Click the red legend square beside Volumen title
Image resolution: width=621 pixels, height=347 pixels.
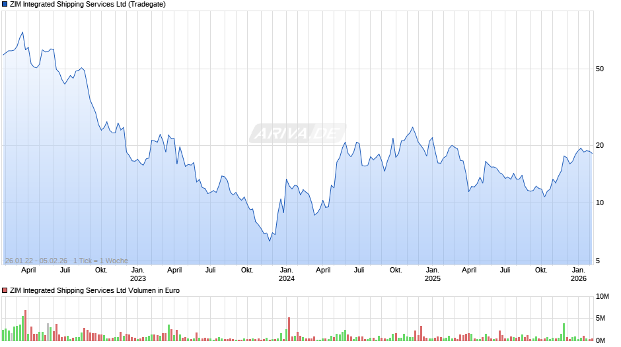(x=5, y=290)
